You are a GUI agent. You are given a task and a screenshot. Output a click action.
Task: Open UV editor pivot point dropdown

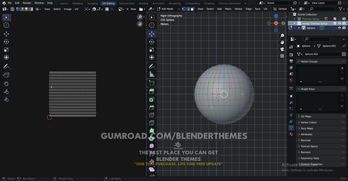(87, 9)
